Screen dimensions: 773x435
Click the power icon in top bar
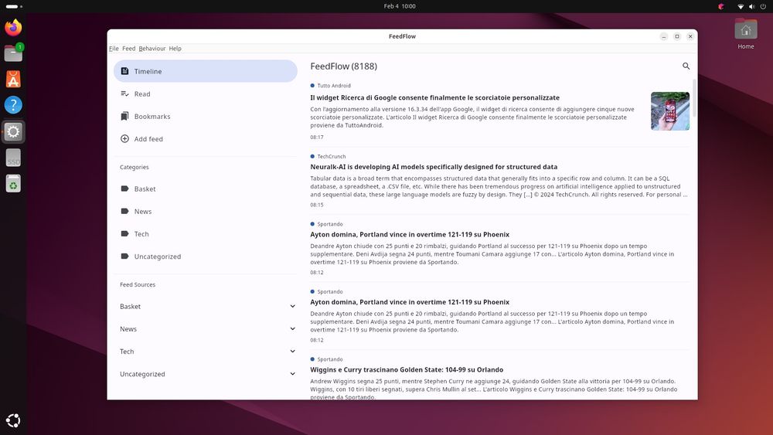(763, 6)
